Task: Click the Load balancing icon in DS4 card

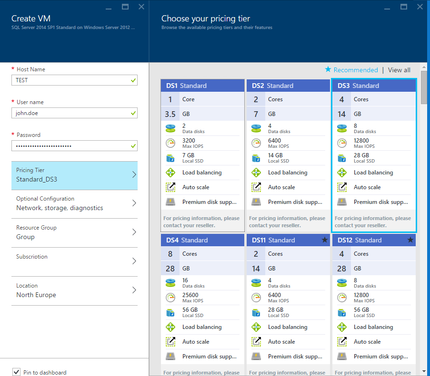Action: coord(170,327)
